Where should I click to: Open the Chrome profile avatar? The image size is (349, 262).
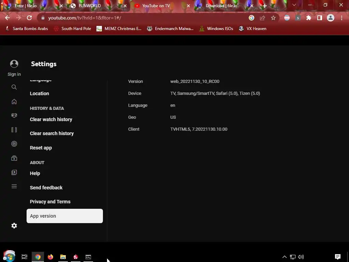(331, 18)
